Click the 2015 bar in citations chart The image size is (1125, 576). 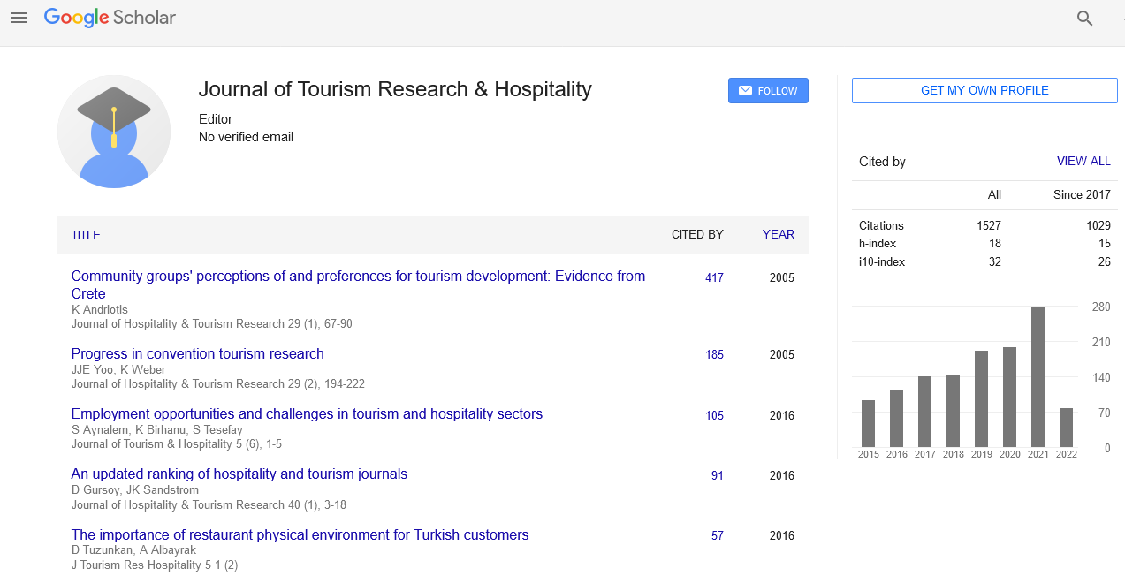pos(868,424)
